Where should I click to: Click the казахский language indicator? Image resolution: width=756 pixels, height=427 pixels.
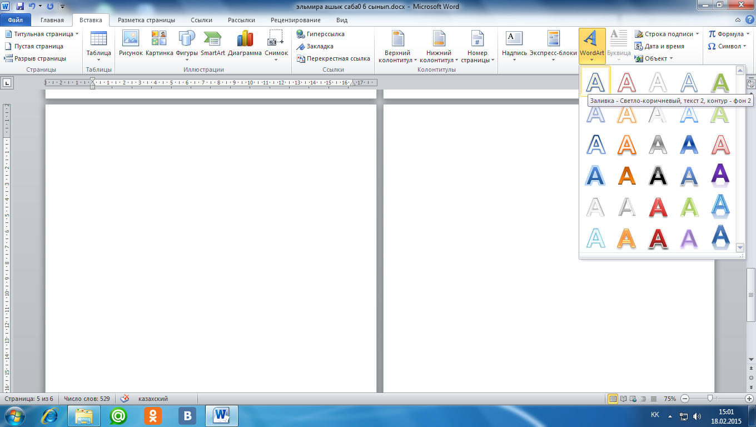[153, 399]
